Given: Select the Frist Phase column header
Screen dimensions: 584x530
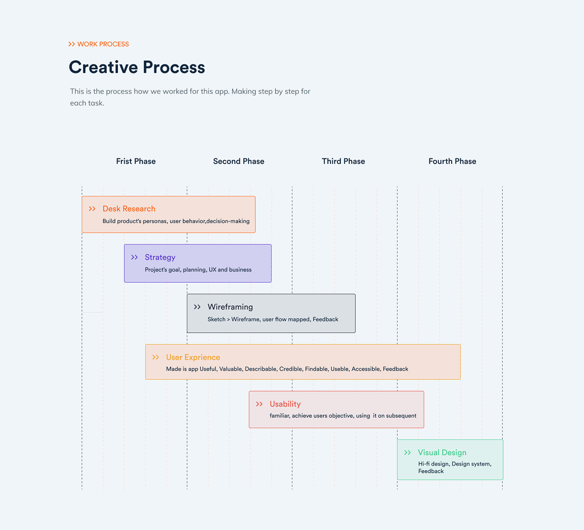Looking at the screenshot, I should 136,161.
